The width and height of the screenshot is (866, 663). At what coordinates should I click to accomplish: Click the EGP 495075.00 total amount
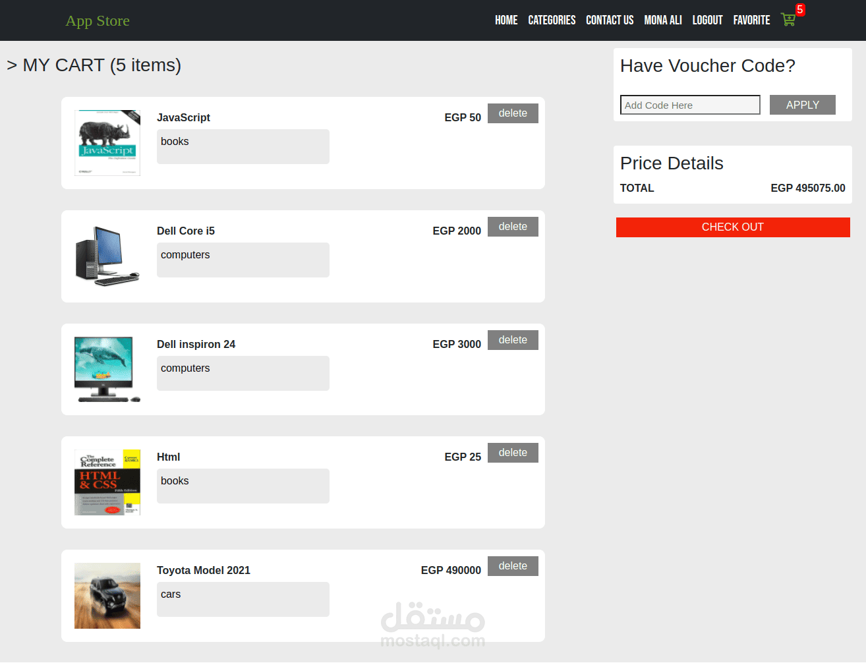(808, 188)
